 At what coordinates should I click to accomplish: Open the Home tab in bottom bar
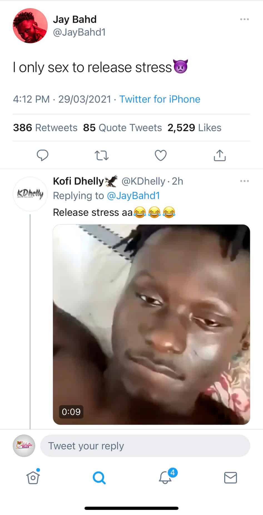[x=33, y=477]
